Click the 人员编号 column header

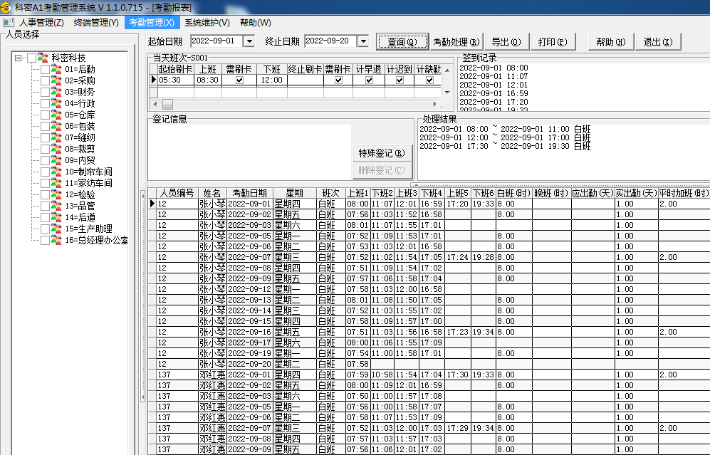[177, 193]
